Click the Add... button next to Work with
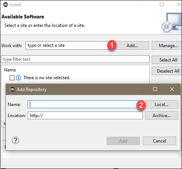182x169 pixels. click(x=133, y=46)
